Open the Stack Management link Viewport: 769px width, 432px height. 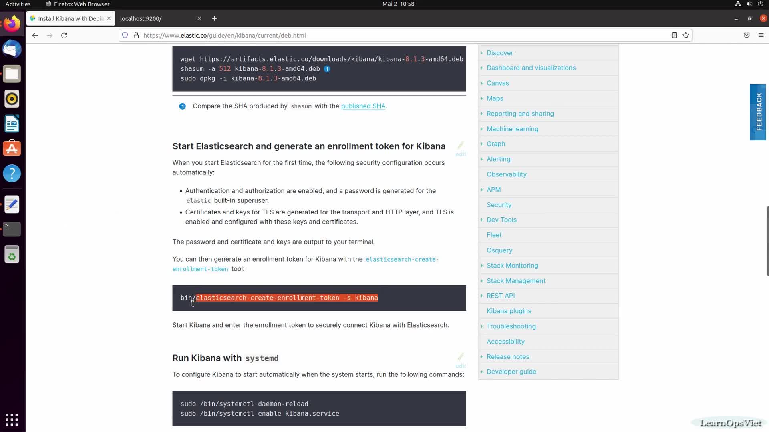coord(516,281)
